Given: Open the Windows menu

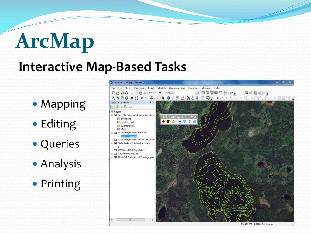Looking at the screenshot, I should tap(207, 88).
